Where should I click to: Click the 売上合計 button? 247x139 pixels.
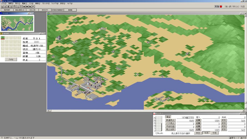tap(170, 129)
